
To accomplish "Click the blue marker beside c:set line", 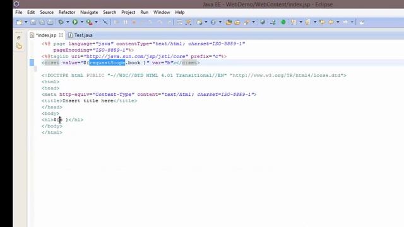I will 32,62.
